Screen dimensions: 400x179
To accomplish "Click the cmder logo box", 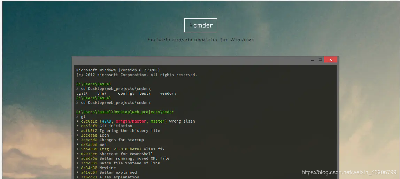I will (201, 25).
